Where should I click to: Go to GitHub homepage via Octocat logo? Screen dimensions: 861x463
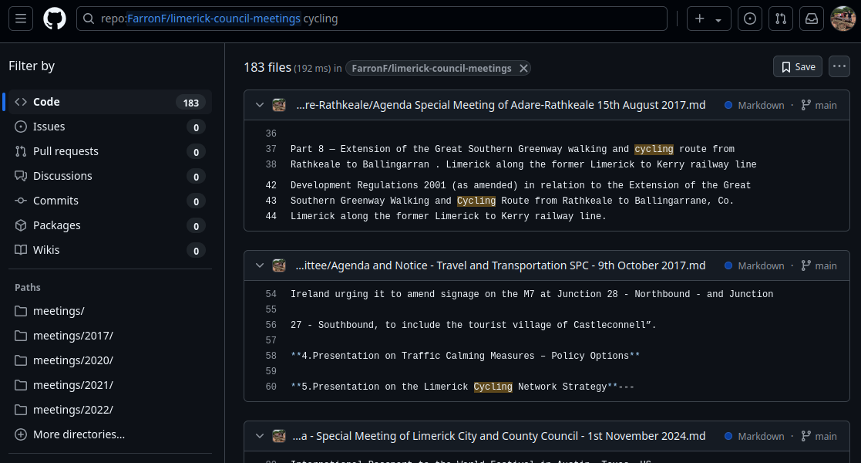coord(55,19)
